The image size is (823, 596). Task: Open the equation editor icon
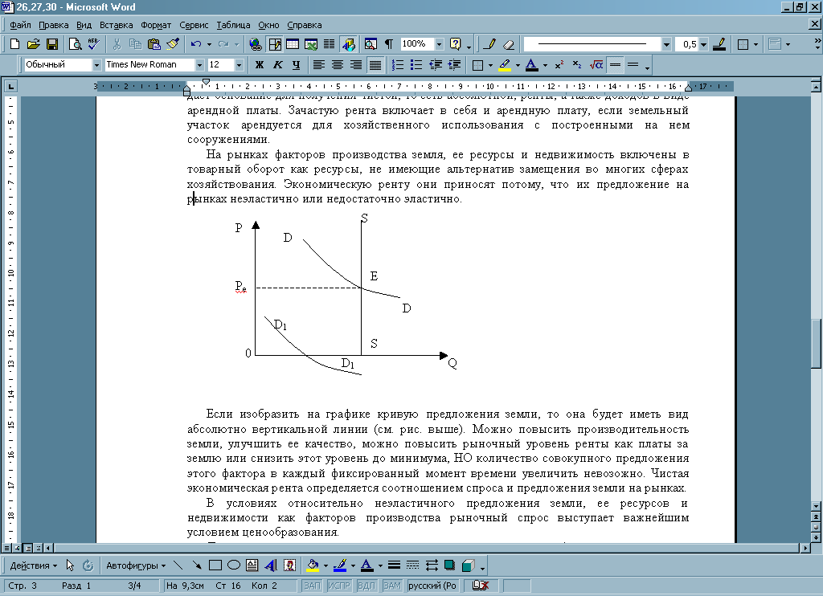pos(596,65)
